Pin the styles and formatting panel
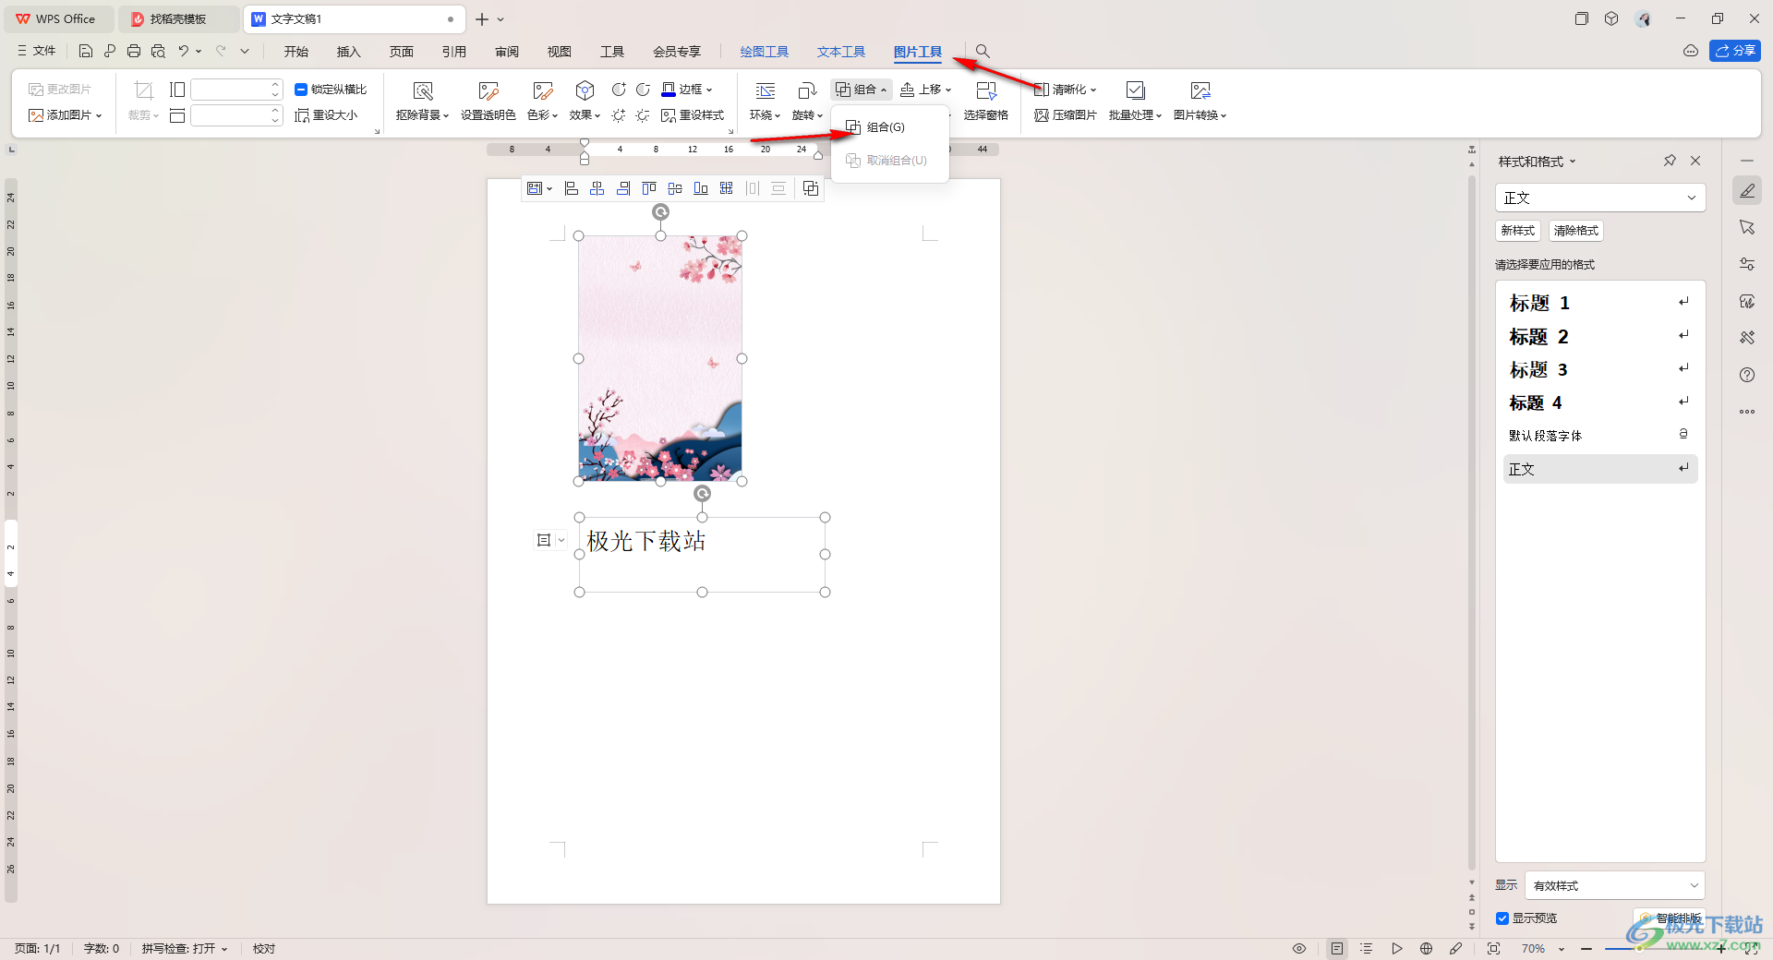 point(1670,161)
